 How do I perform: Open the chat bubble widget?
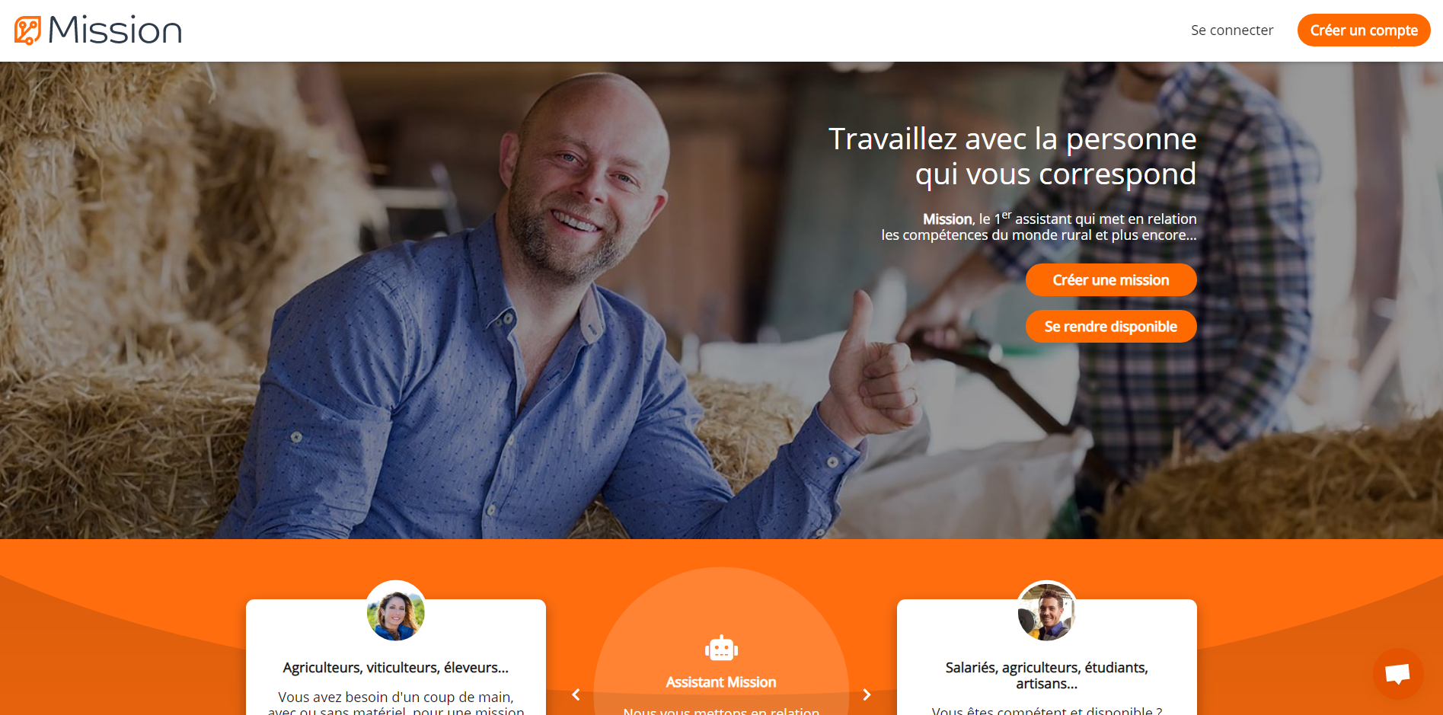tap(1397, 674)
